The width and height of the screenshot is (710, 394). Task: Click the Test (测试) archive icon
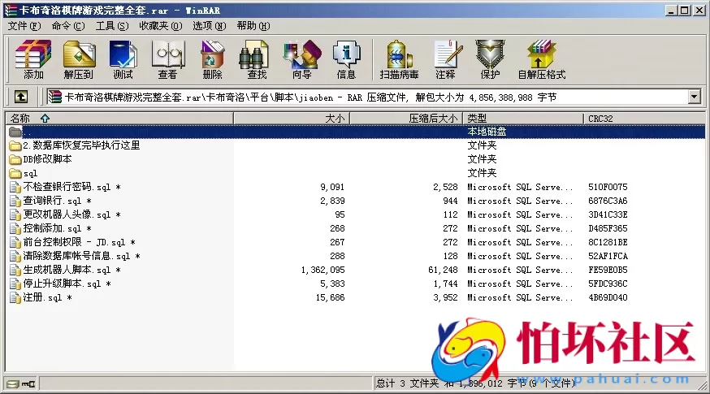pyautogui.click(x=123, y=59)
